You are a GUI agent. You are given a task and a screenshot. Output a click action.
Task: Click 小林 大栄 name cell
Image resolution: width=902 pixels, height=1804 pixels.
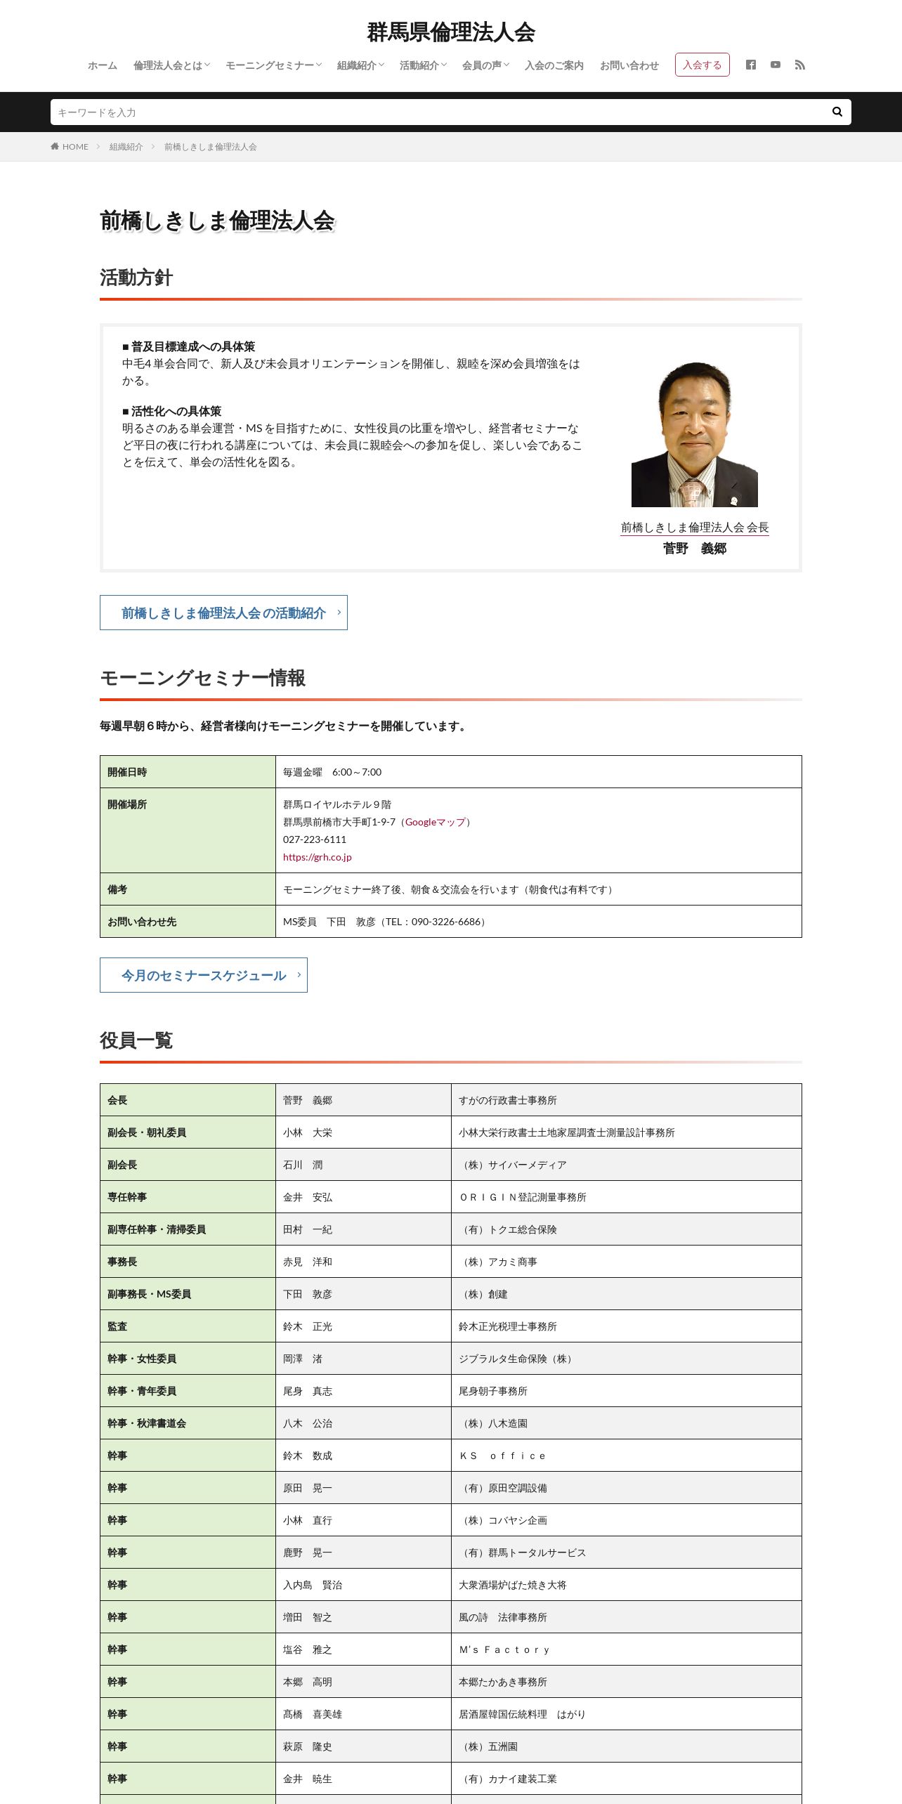[x=363, y=1132]
